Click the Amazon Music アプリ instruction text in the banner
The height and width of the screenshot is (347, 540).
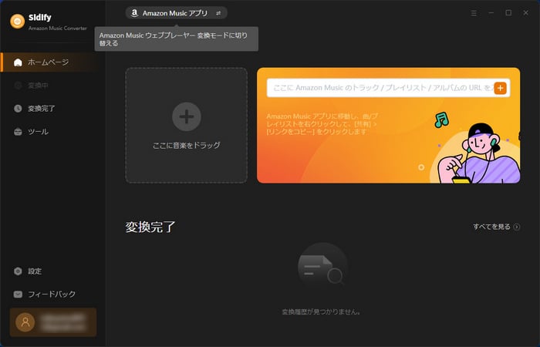tap(322, 124)
